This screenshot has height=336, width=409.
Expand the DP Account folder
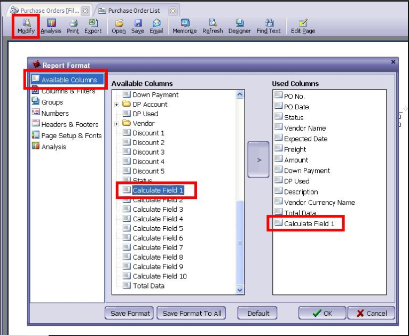click(116, 105)
